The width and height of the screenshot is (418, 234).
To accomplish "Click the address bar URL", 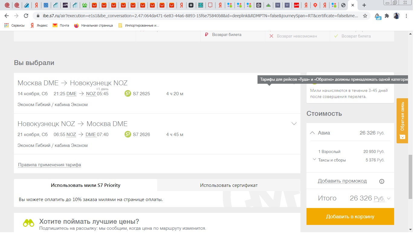I will tap(201, 16).
